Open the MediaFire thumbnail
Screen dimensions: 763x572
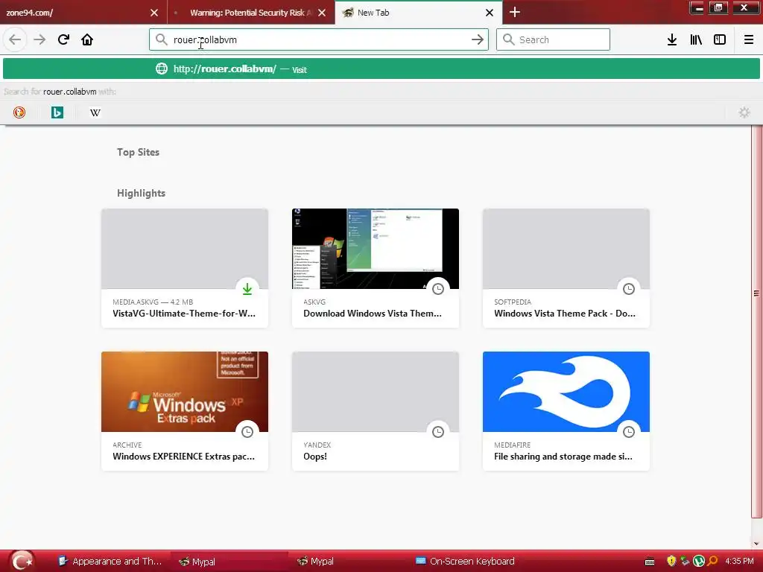click(566, 392)
